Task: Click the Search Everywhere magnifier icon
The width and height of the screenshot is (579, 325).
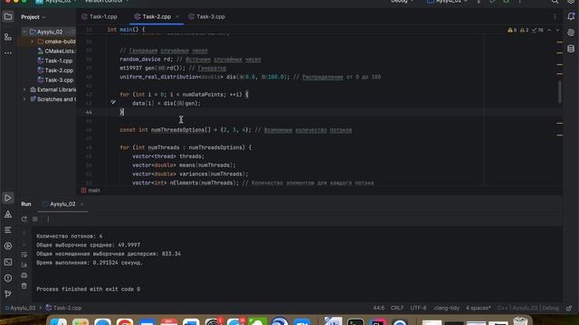Action: point(555,2)
